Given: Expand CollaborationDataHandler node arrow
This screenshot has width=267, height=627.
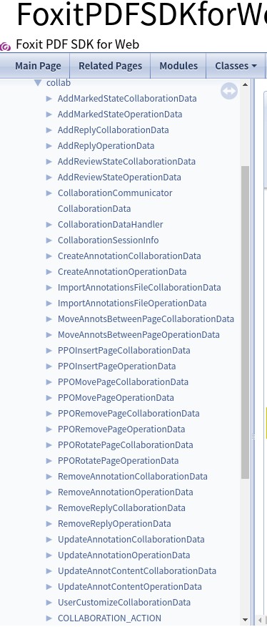Looking at the screenshot, I should pos(49,225).
